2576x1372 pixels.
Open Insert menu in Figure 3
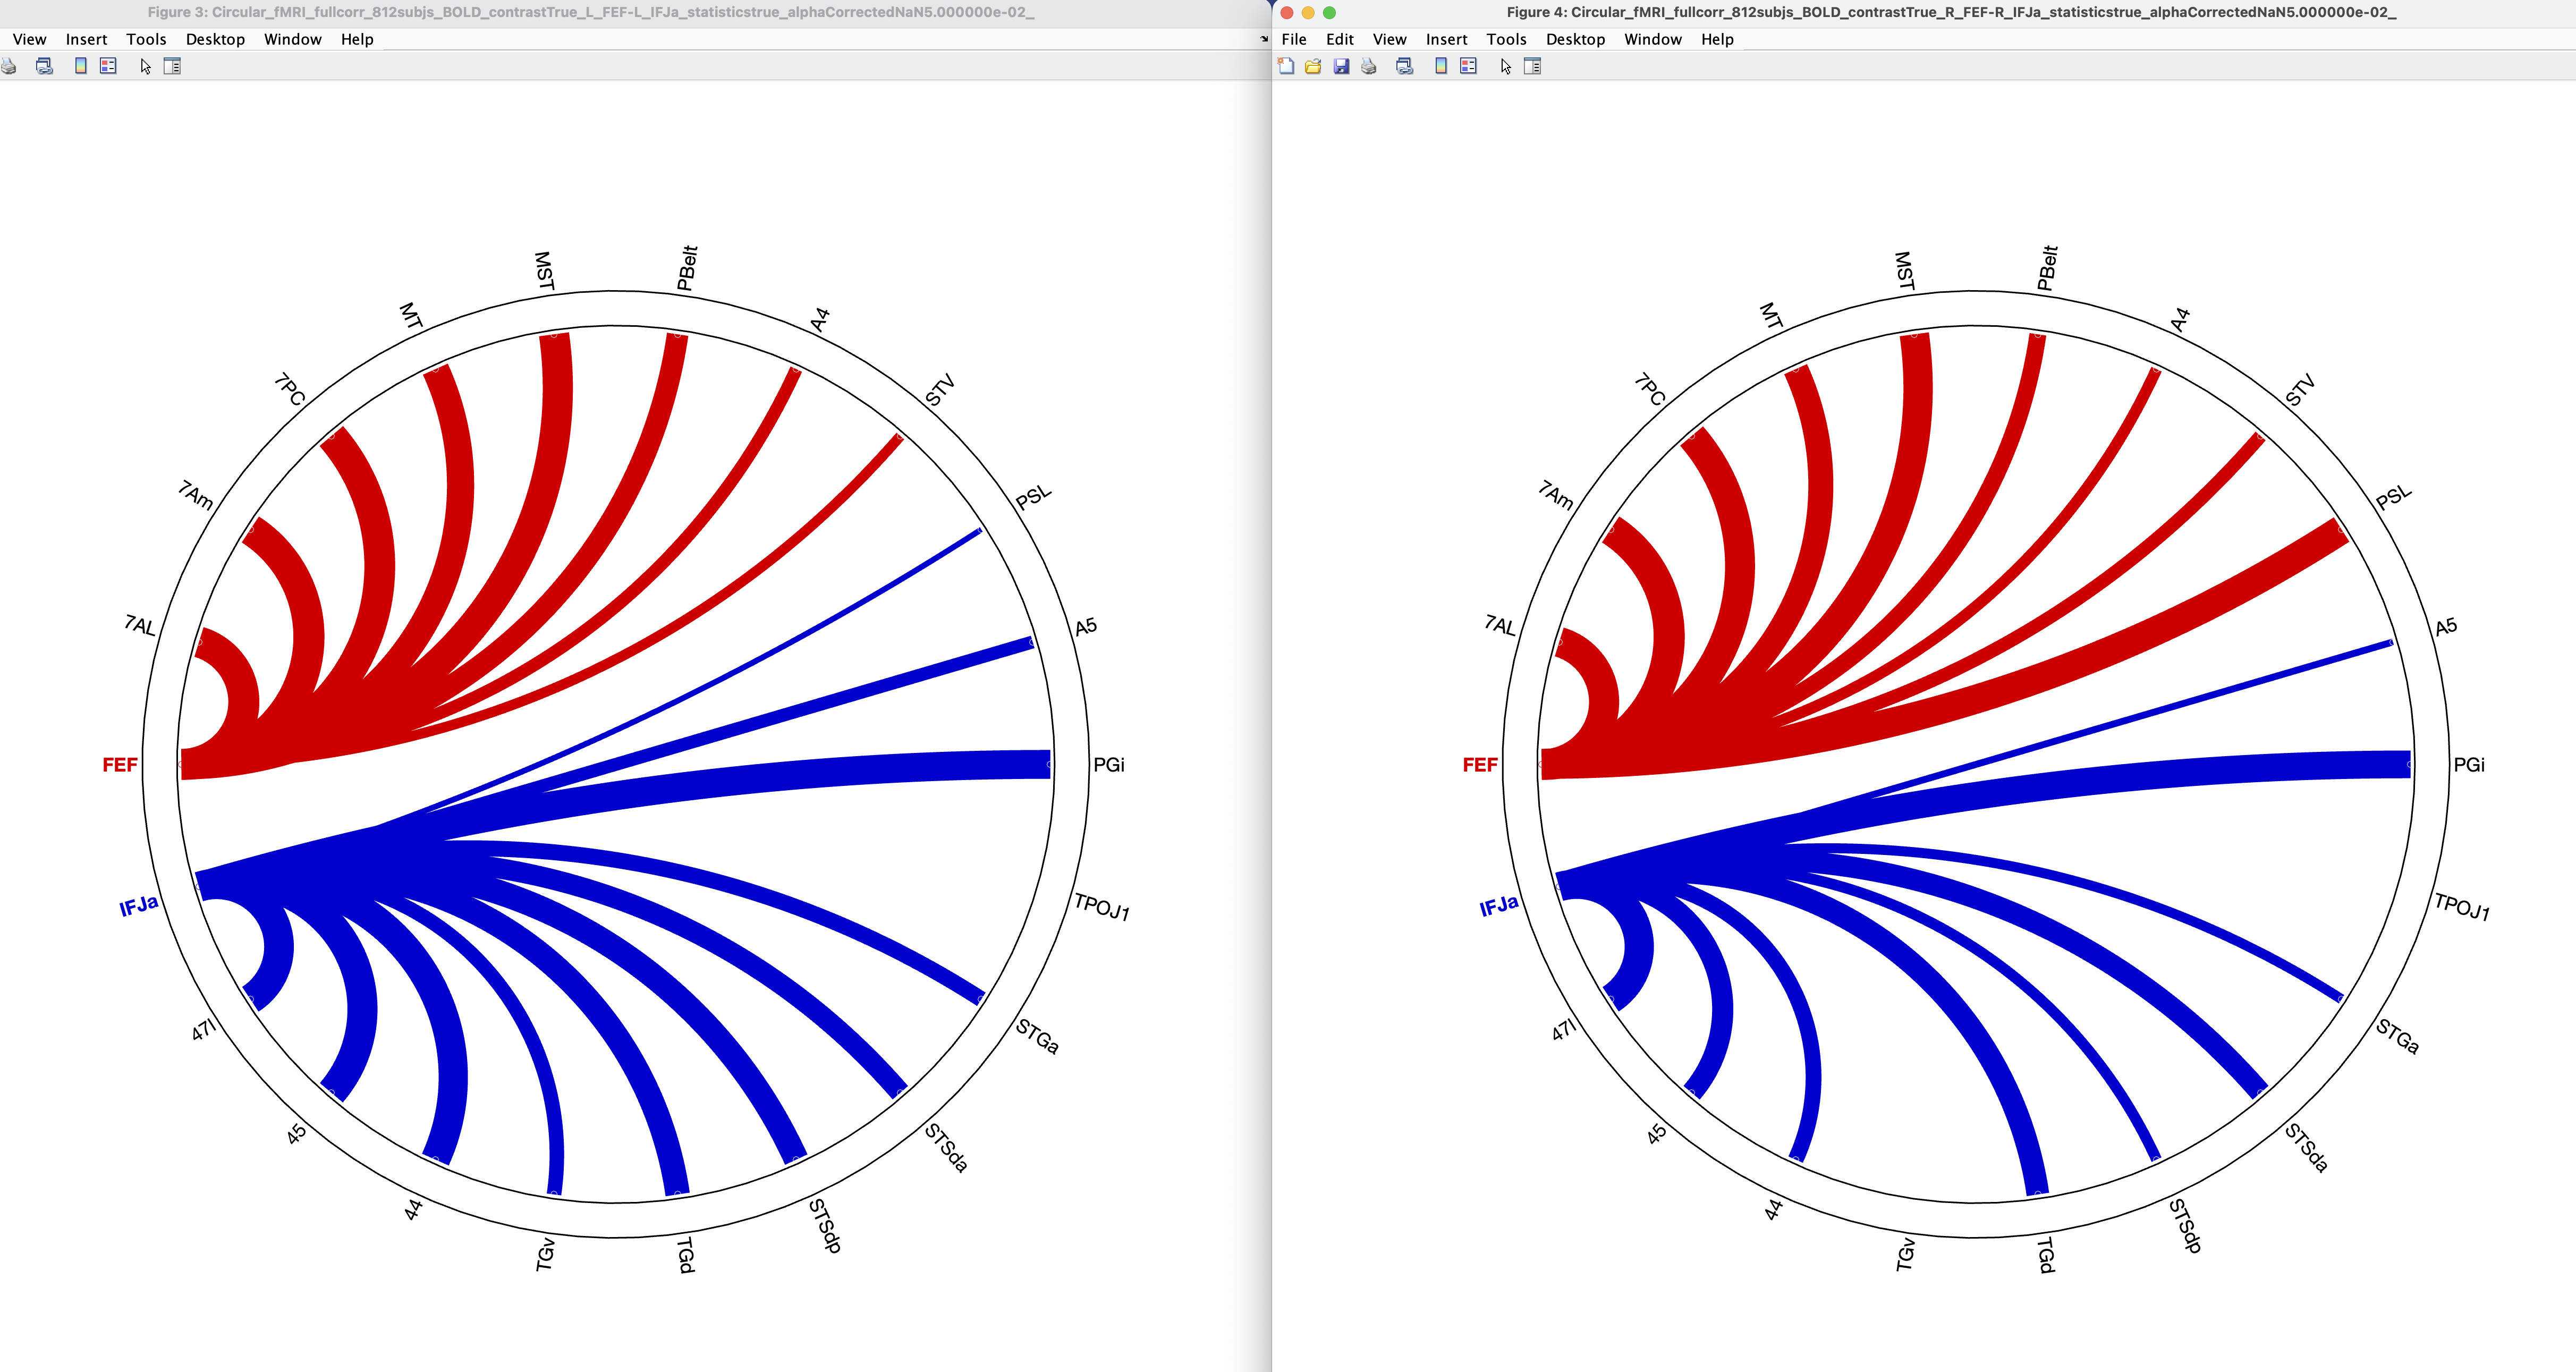(86, 39)
